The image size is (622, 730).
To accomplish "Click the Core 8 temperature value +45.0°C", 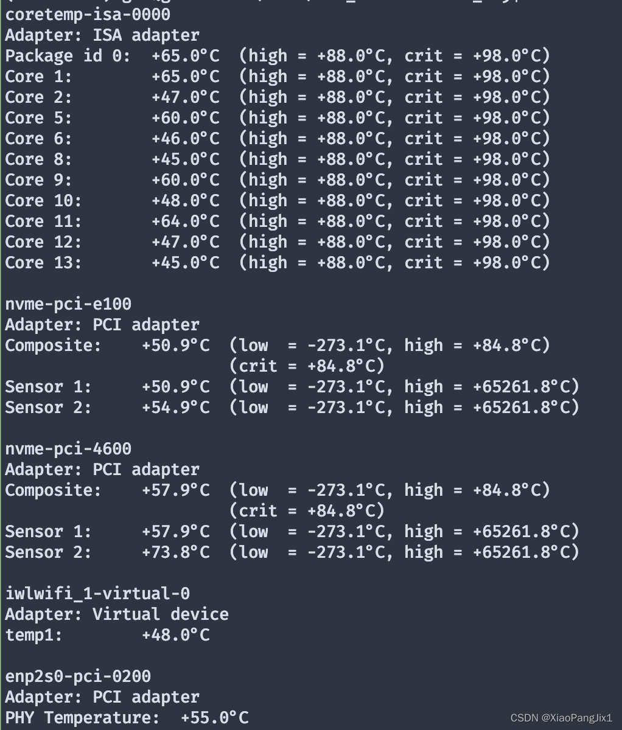I will coord(185,159).
